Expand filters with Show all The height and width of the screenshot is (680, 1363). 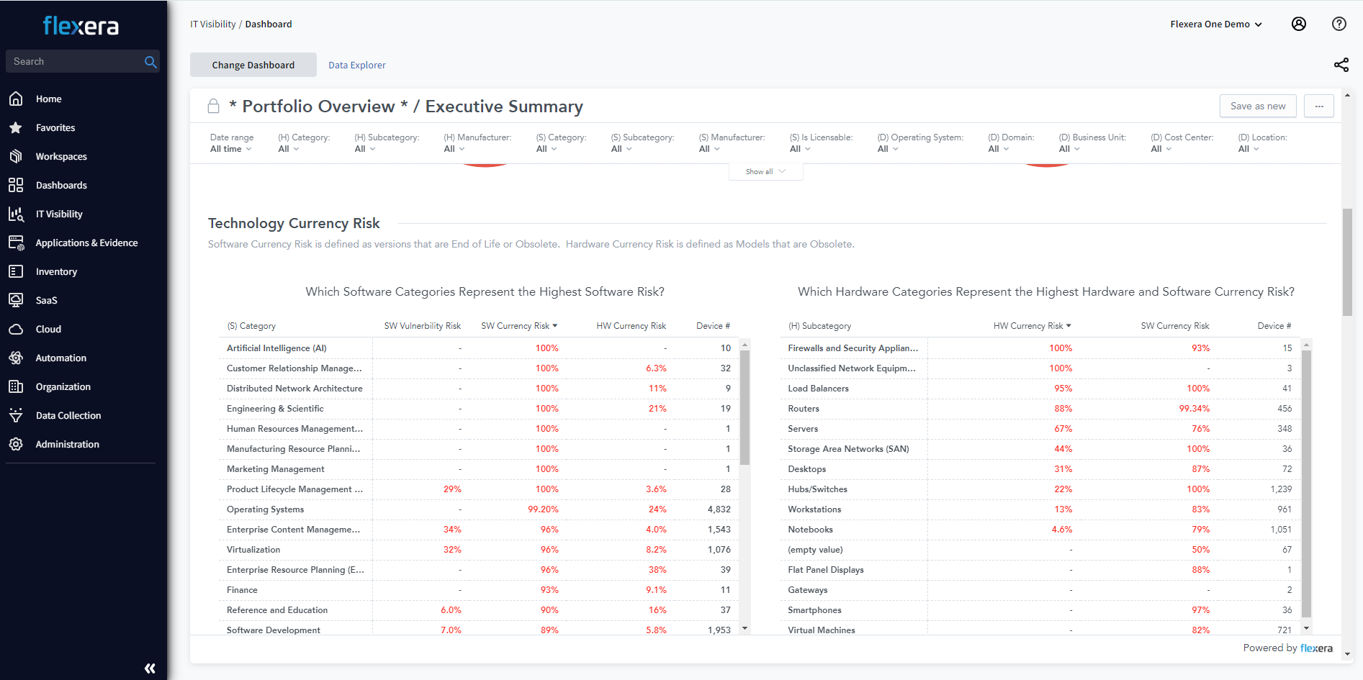[765, 171]
